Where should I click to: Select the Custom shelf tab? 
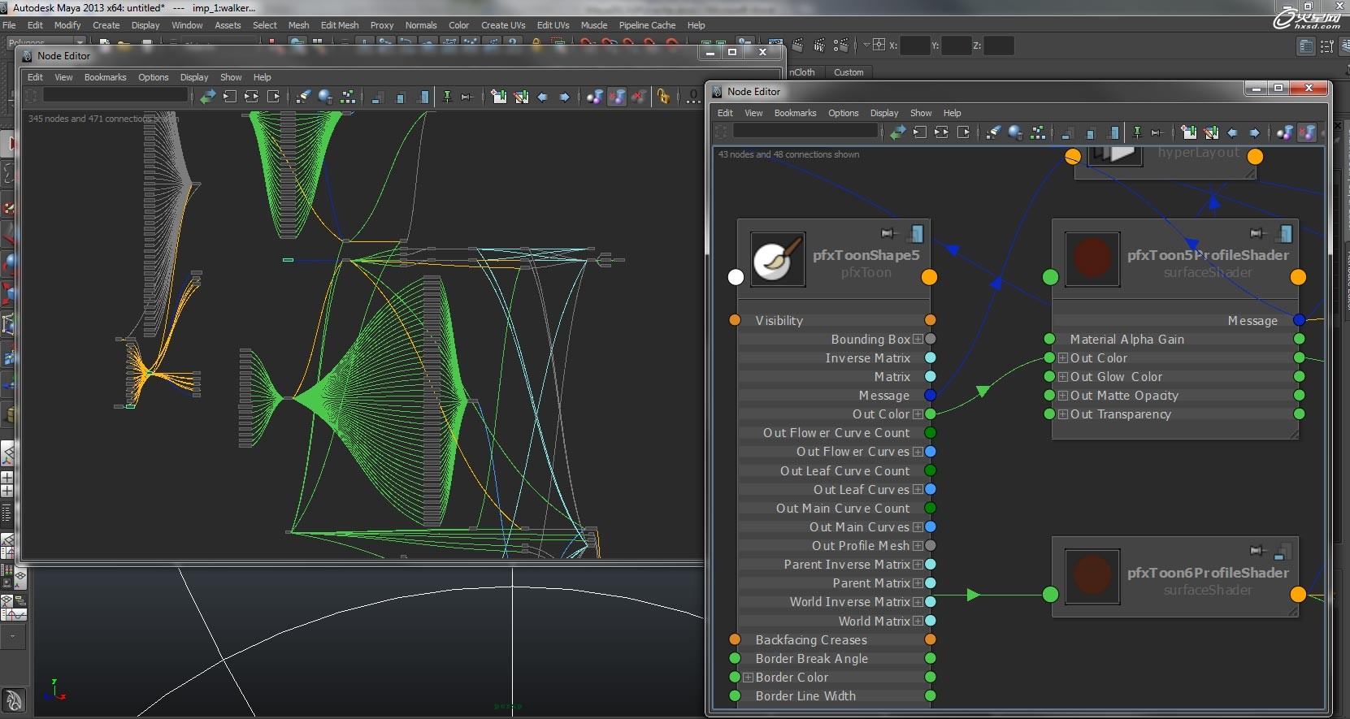pos(849,72)
